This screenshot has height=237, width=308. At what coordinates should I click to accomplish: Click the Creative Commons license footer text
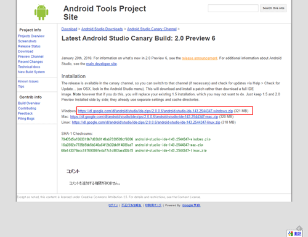(x=108, y=197)
